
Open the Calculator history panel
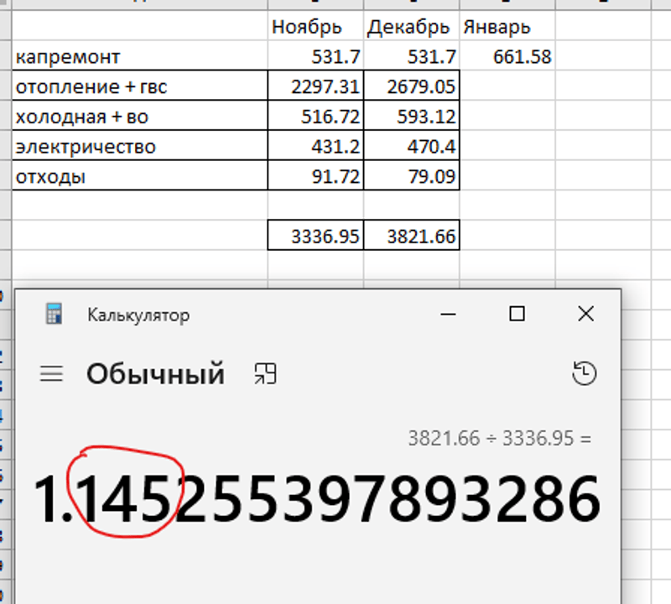(x=584, y=372)
